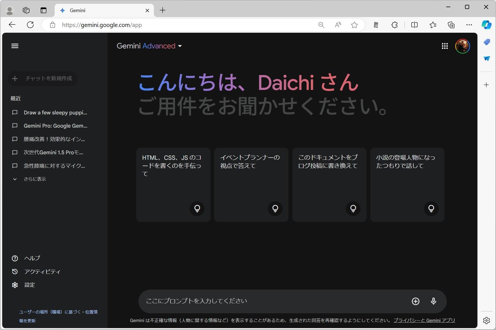Activate the microphone voice input
This screenshot has width=496, height=330.
point(434,301)
